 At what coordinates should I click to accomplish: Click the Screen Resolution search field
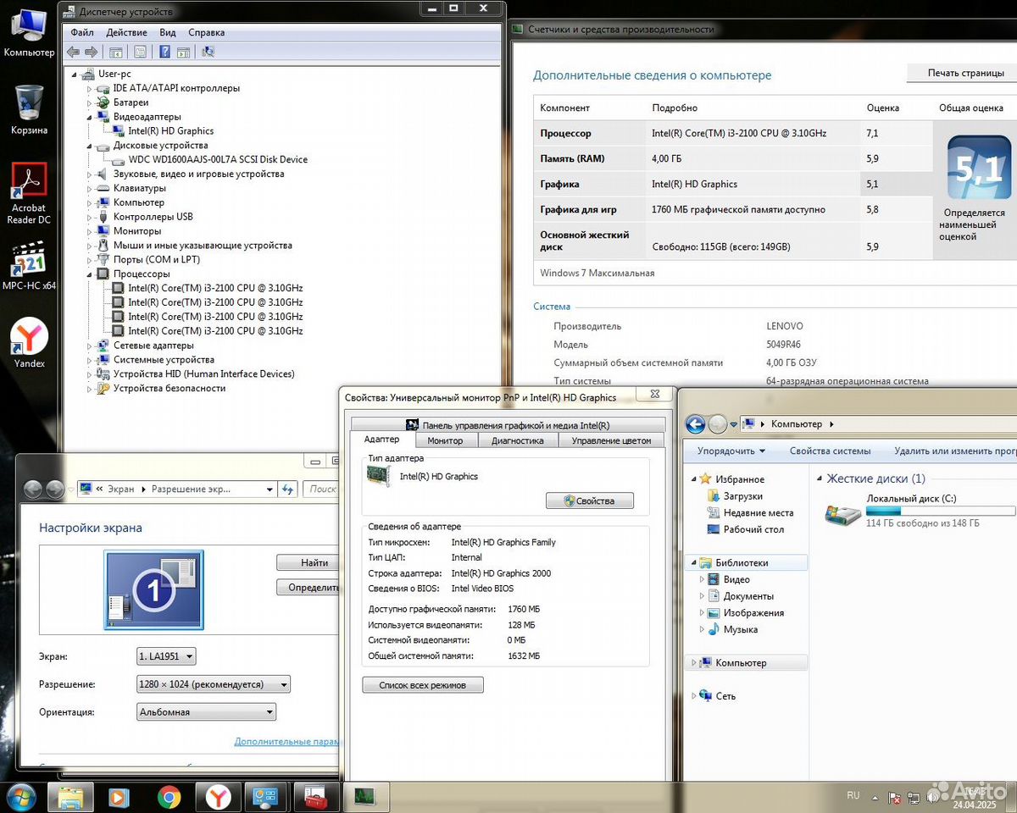323,489
